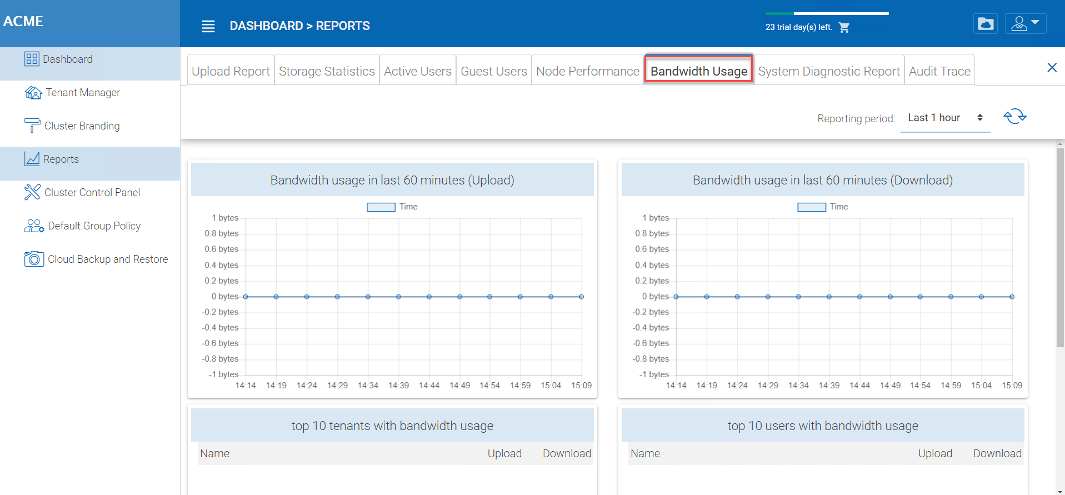Switch to the Storage Statistics tab
Screen dimensions: 1065x495
coord(327,71)
